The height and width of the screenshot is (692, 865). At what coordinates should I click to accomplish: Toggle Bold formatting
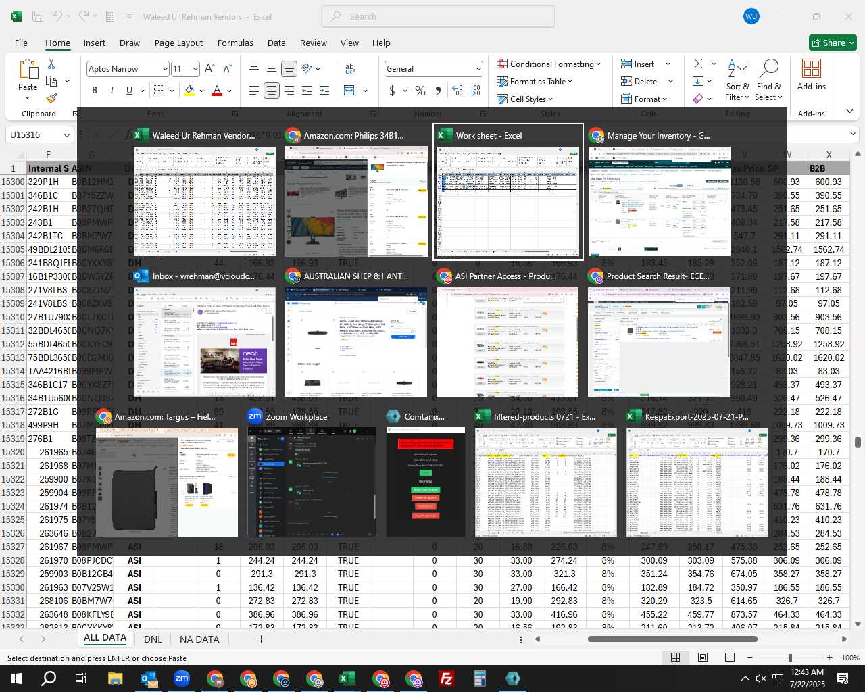(95, 91)
